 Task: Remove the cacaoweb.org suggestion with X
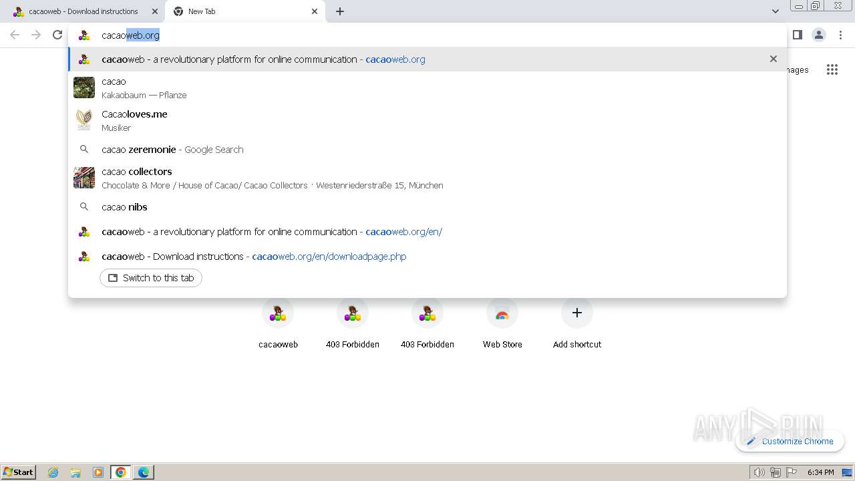pos(774,59)
